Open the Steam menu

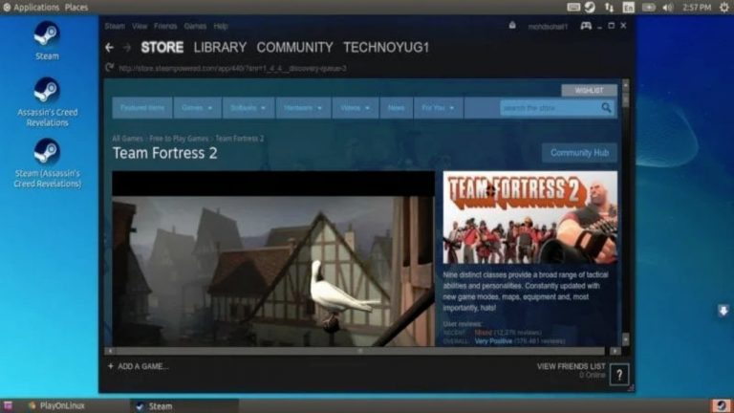(x=115, y=26)
